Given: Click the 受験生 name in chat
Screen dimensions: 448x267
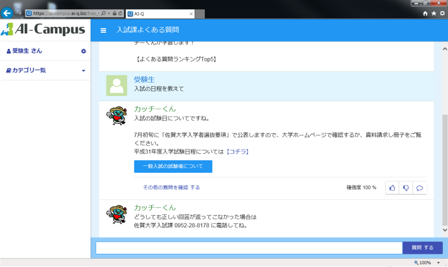Looking at the screenshot, I should click(144, 80).
